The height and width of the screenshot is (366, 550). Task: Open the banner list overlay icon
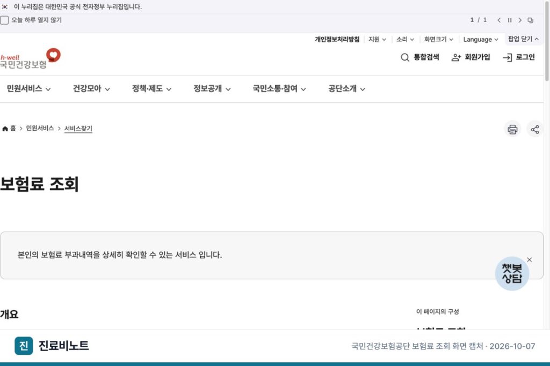530,20
